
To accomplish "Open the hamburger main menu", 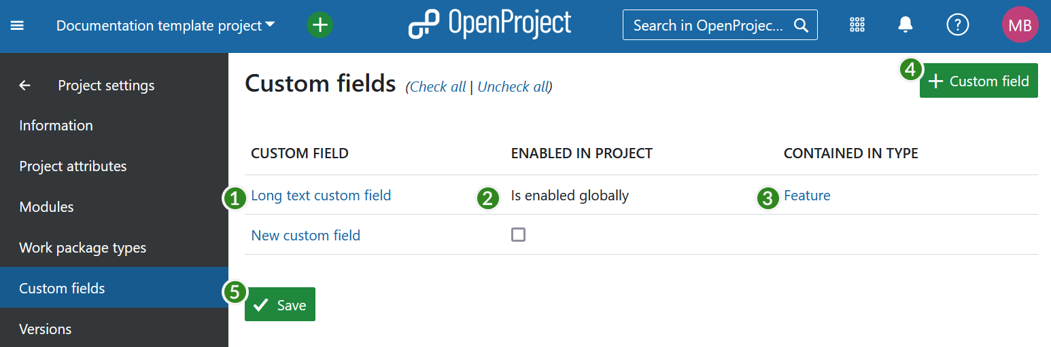I will coord(17,26).
